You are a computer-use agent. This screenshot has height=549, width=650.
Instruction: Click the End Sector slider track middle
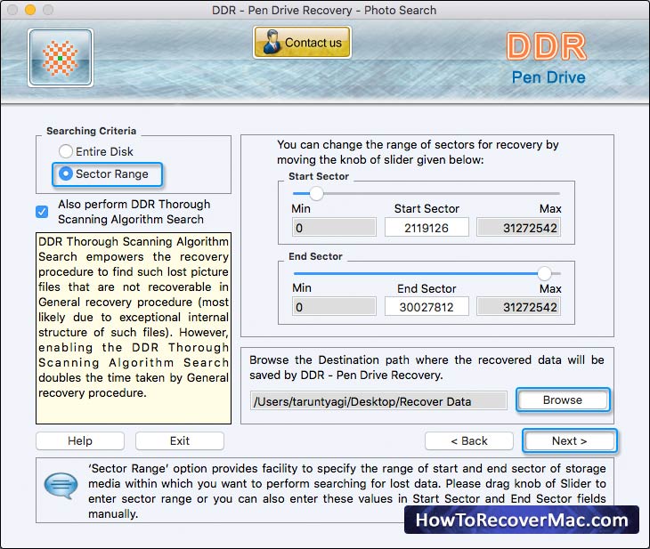tap(427, 273)
